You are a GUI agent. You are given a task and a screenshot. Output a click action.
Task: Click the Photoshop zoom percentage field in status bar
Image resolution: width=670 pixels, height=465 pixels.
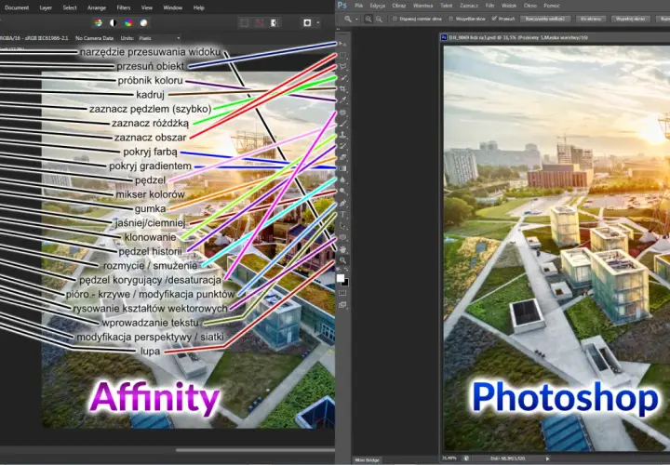tap(449, 458)
